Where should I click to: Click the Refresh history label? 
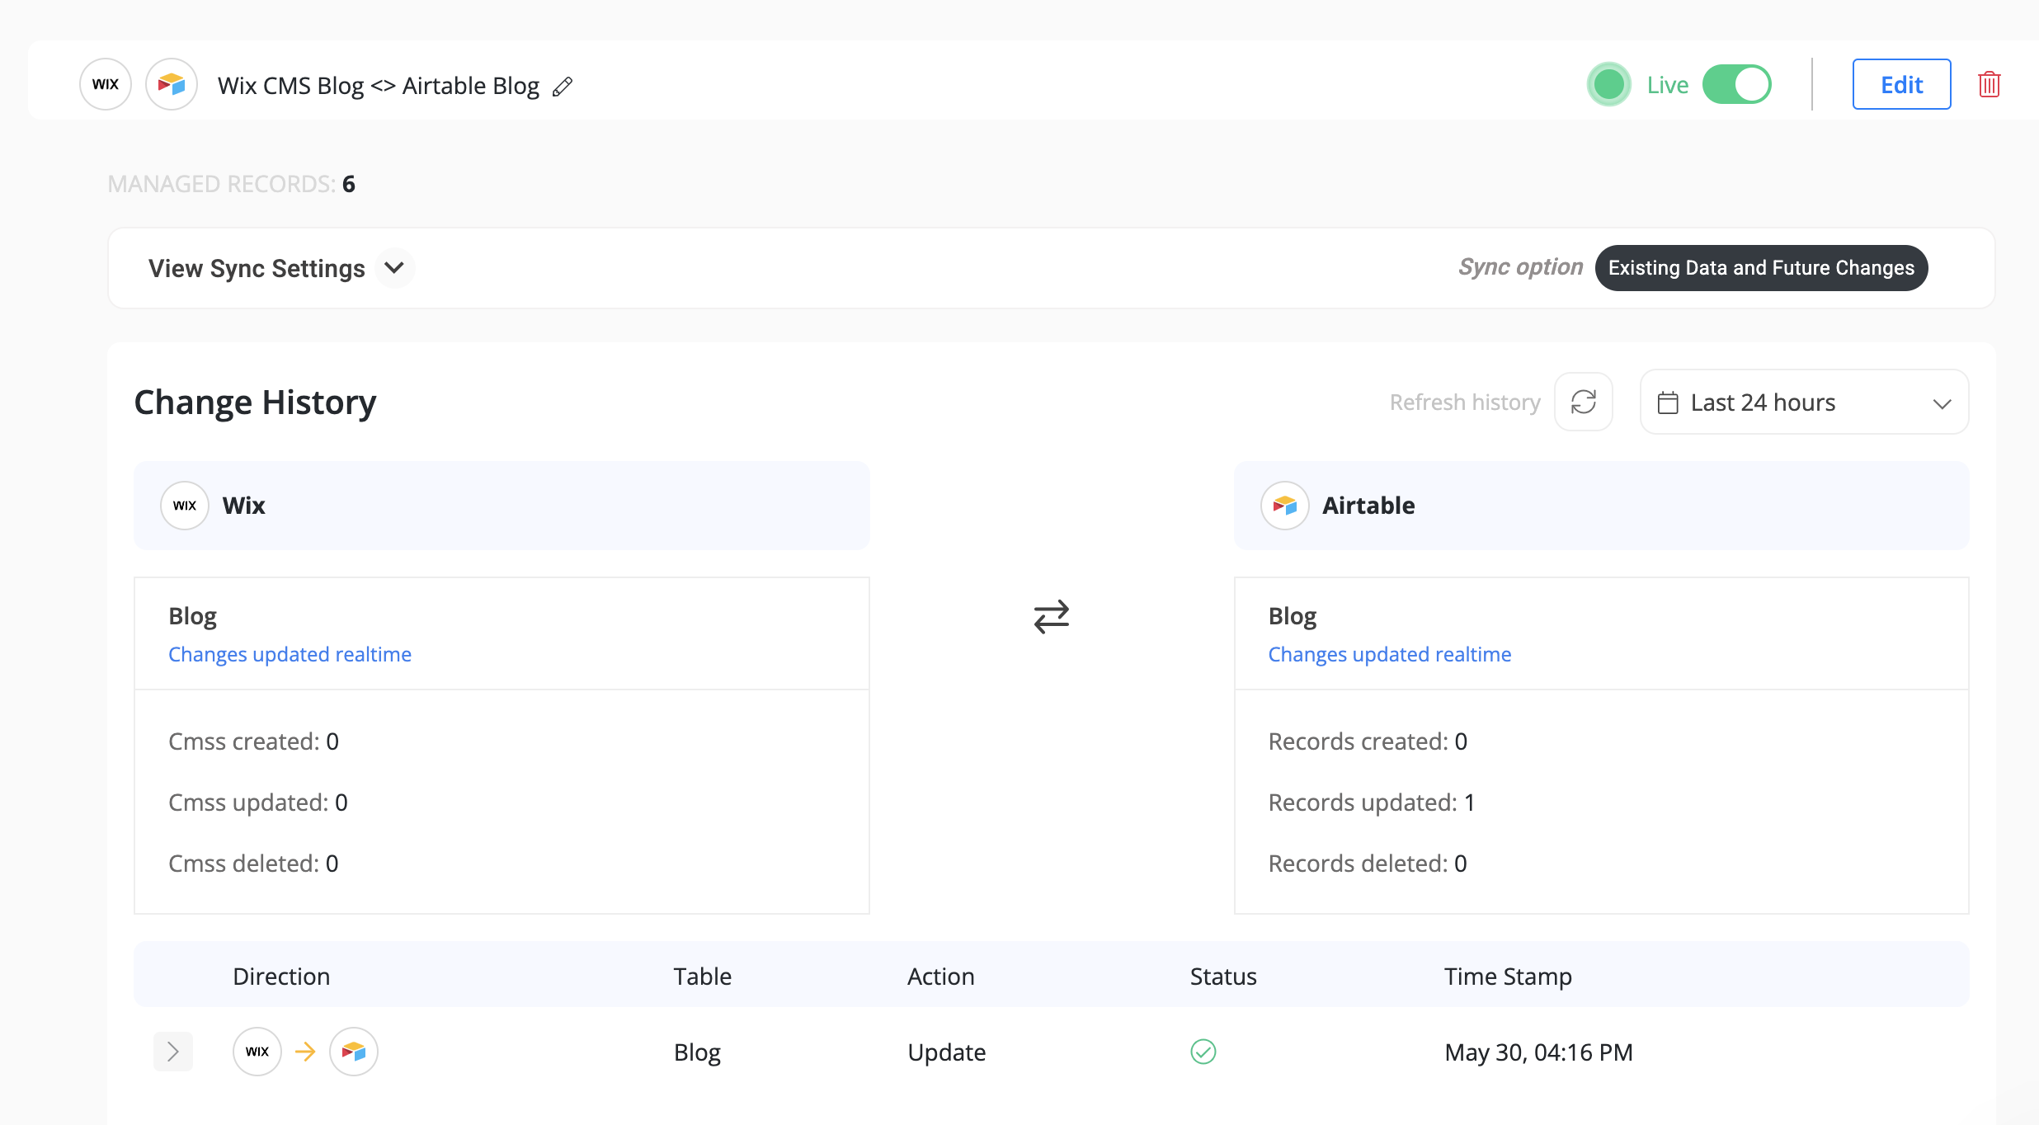click(x=1465, y=402)
